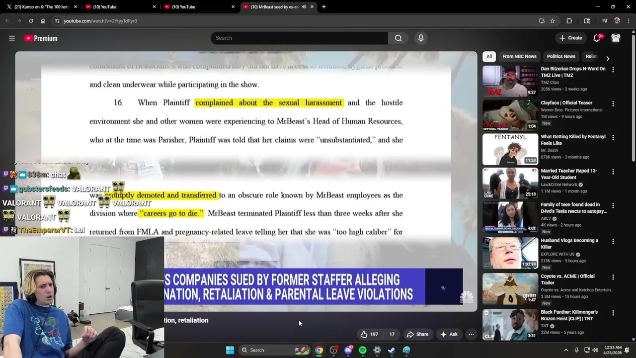Open Windows Start menu
The image size is (636, 358).
230,350
